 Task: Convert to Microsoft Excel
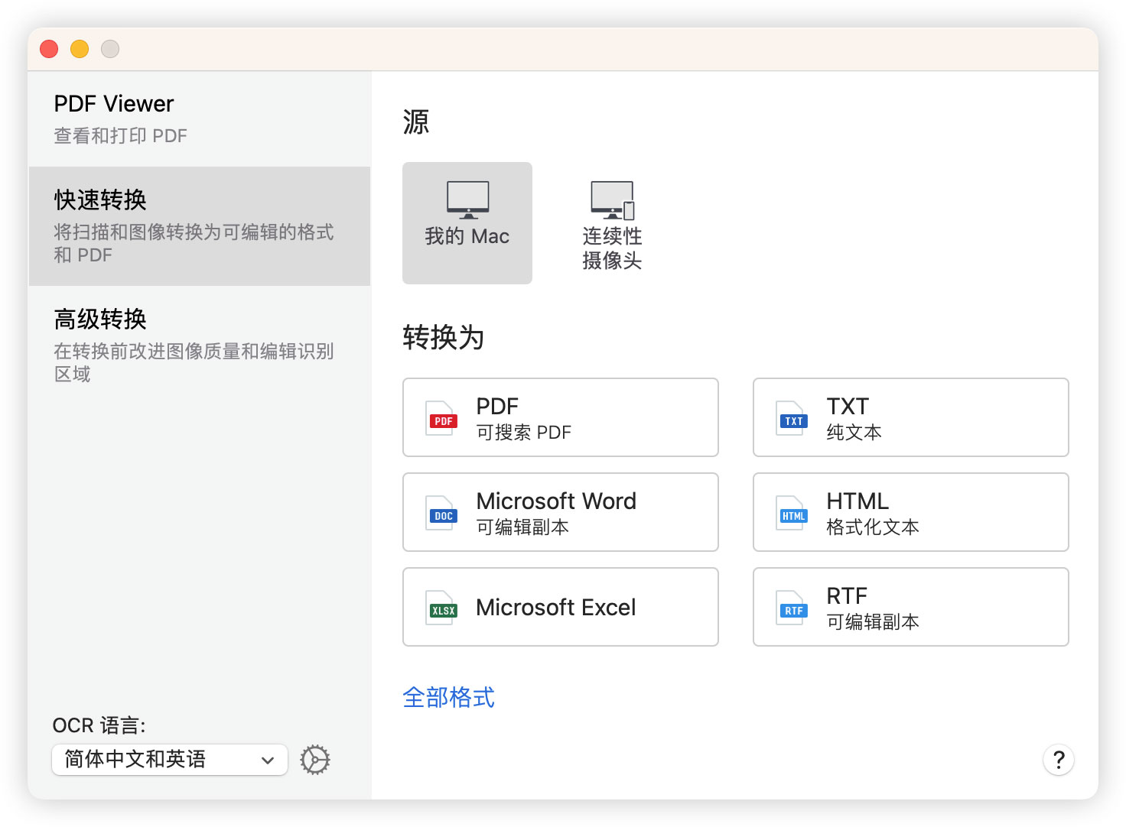561,607
